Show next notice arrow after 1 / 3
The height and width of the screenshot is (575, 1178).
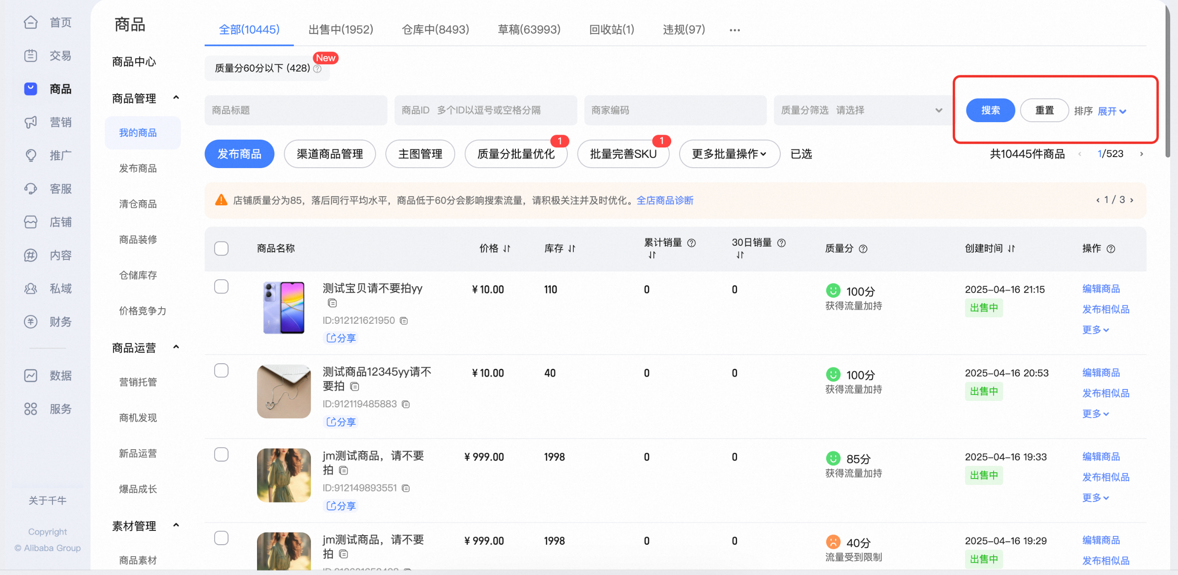[x=1132, y=200]
